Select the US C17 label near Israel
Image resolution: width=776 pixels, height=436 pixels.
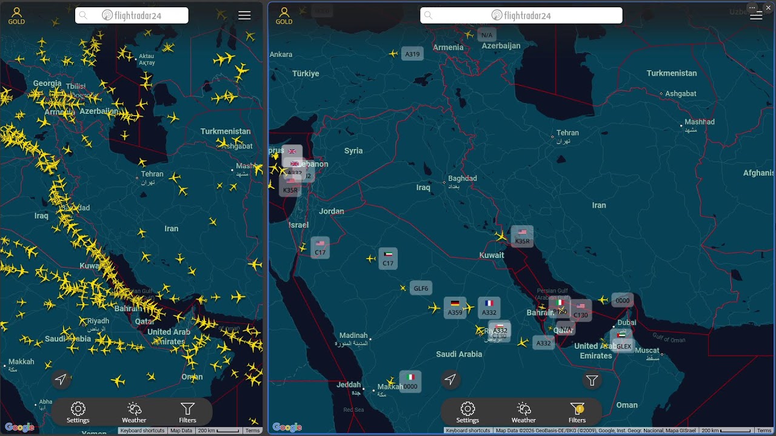[320, 248]
